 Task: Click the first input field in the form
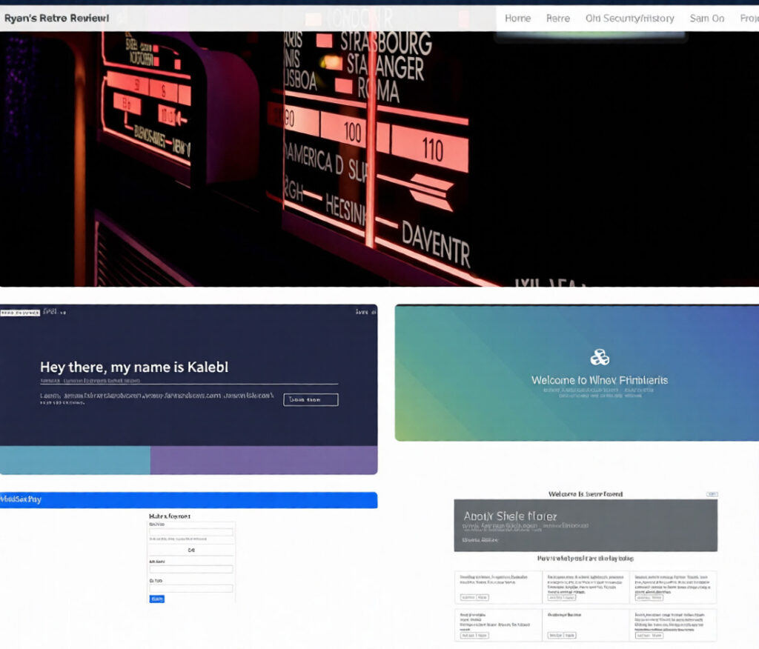click(x=191, y=532)
